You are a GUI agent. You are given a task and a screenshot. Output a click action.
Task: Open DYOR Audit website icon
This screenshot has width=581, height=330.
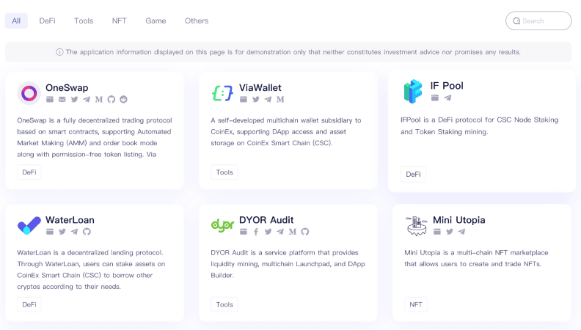pyautogui.click(x=244, y=232)
